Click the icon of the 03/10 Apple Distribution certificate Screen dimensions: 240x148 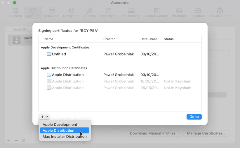(x=49, y=75)
